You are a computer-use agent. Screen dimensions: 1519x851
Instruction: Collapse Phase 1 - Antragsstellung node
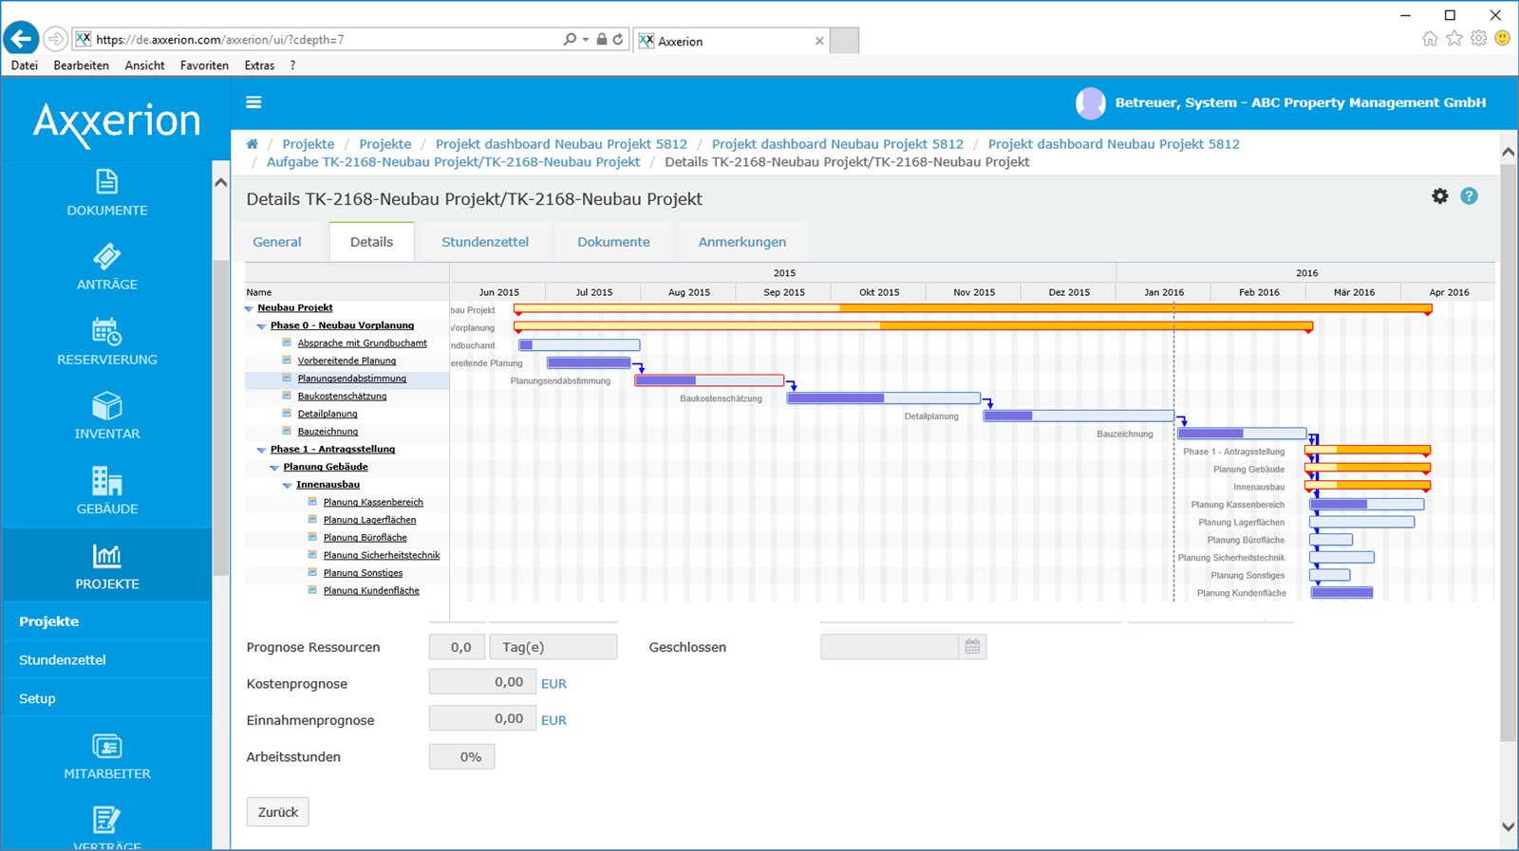point(261,450)
